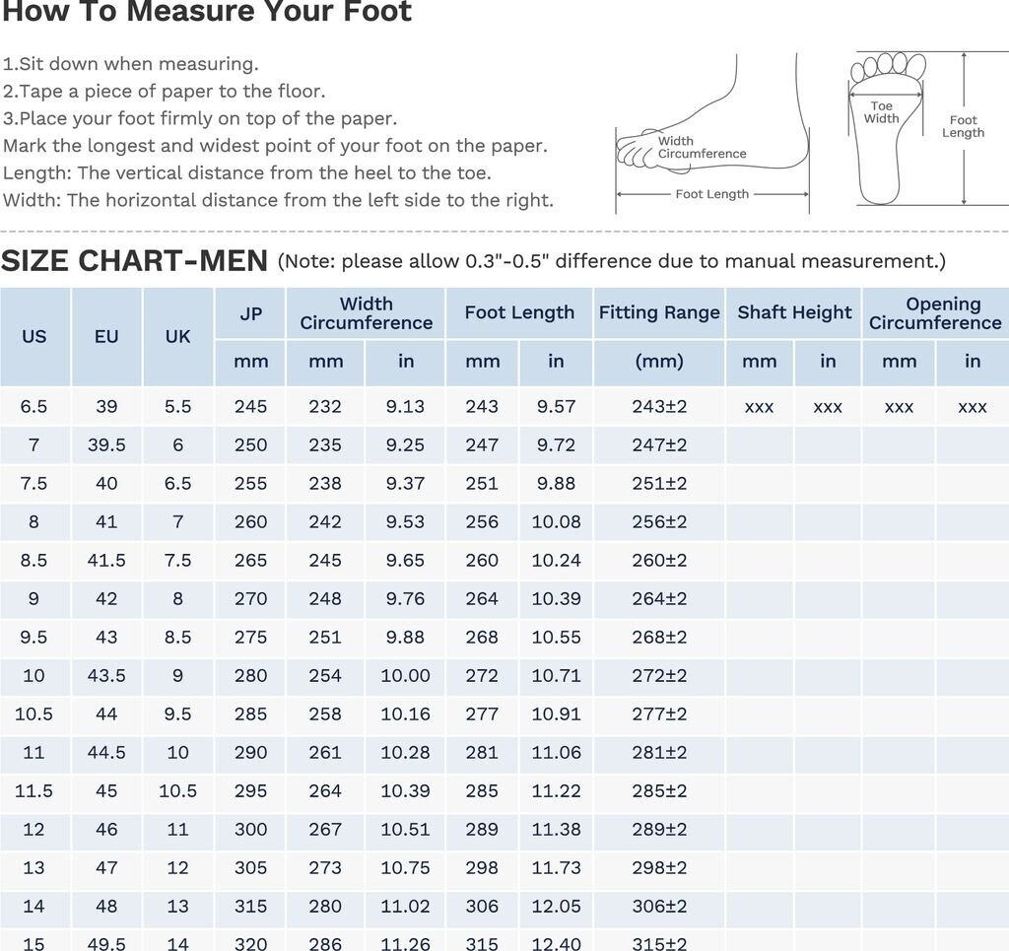Viewport: 1009px width, 951px height.
Task: Click the 'SIZE CHART-MEN' title
Action: click(134, 261)
